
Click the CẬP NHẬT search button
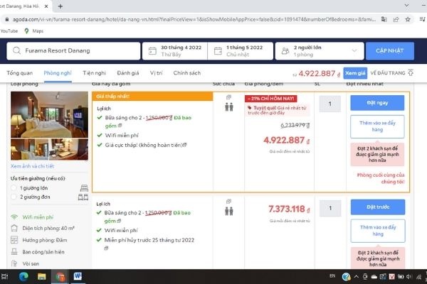point(389,51)
